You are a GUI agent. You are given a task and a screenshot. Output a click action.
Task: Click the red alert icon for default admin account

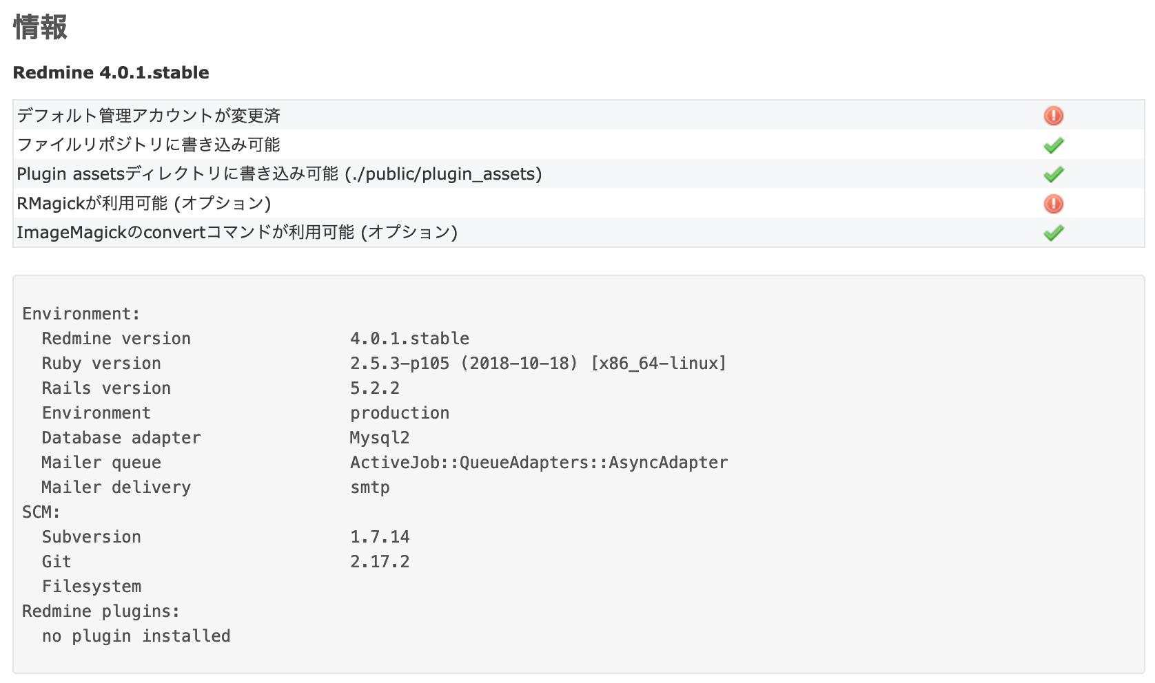tap(1052, 116)
